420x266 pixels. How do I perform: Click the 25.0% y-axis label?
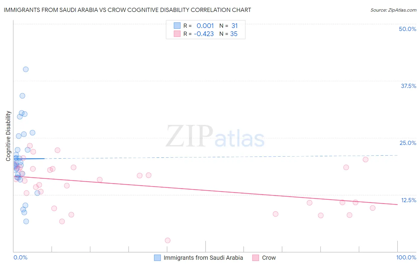click(408, 143)
